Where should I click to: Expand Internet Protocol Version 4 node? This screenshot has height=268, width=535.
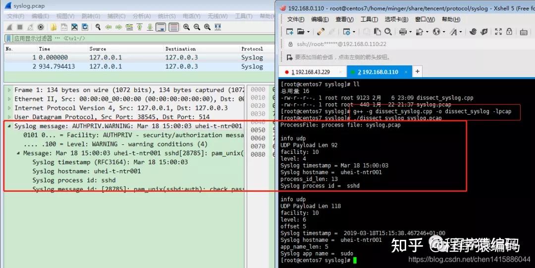[9, 108]
